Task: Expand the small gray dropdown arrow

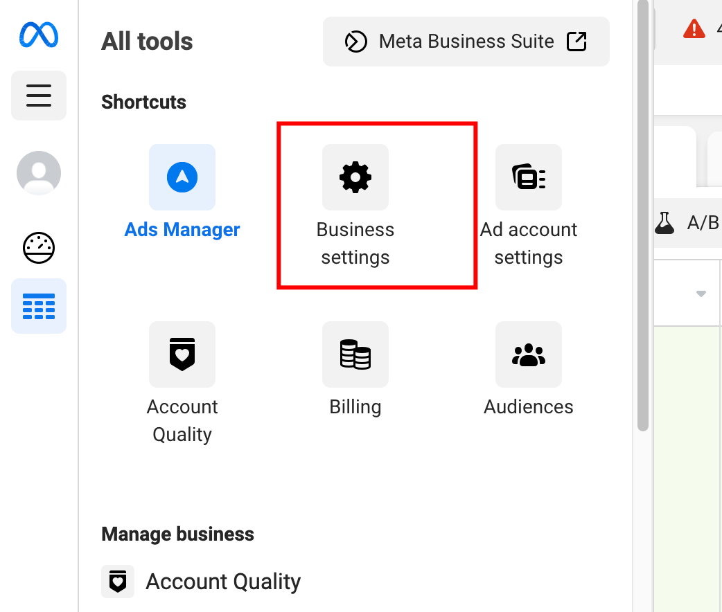Action: pyautogui.click(x=701, y=294)
